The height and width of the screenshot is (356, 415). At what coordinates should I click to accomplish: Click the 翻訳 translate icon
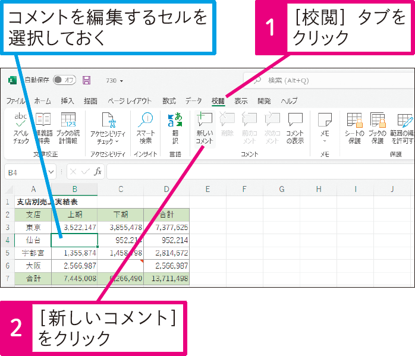click(x=175, y=128)
